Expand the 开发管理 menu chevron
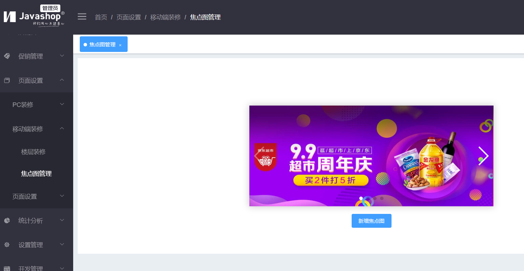 [x=62, y=268]
